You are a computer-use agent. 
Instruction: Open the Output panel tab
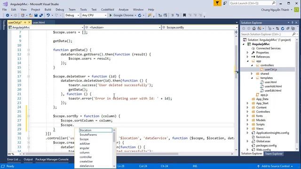point(28,160)
